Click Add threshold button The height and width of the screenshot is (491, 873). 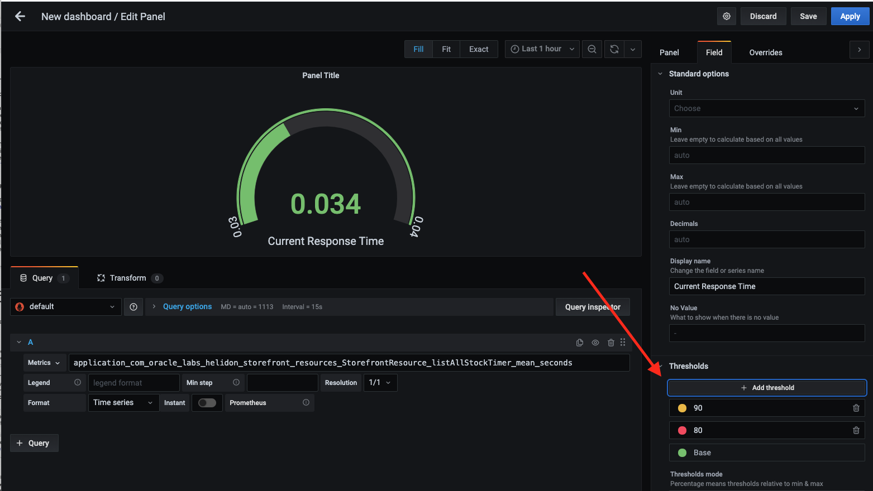point(767,388)
